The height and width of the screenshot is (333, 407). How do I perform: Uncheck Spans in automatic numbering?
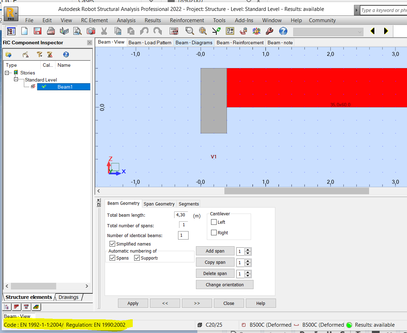pyautogui.click(x=113, y=257)
